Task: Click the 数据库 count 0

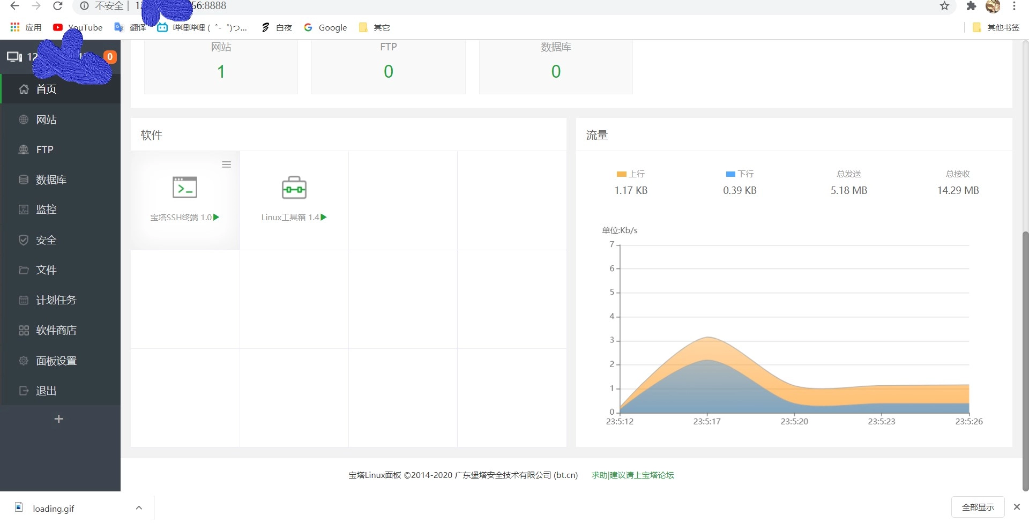Action: (x=556, y=71)
